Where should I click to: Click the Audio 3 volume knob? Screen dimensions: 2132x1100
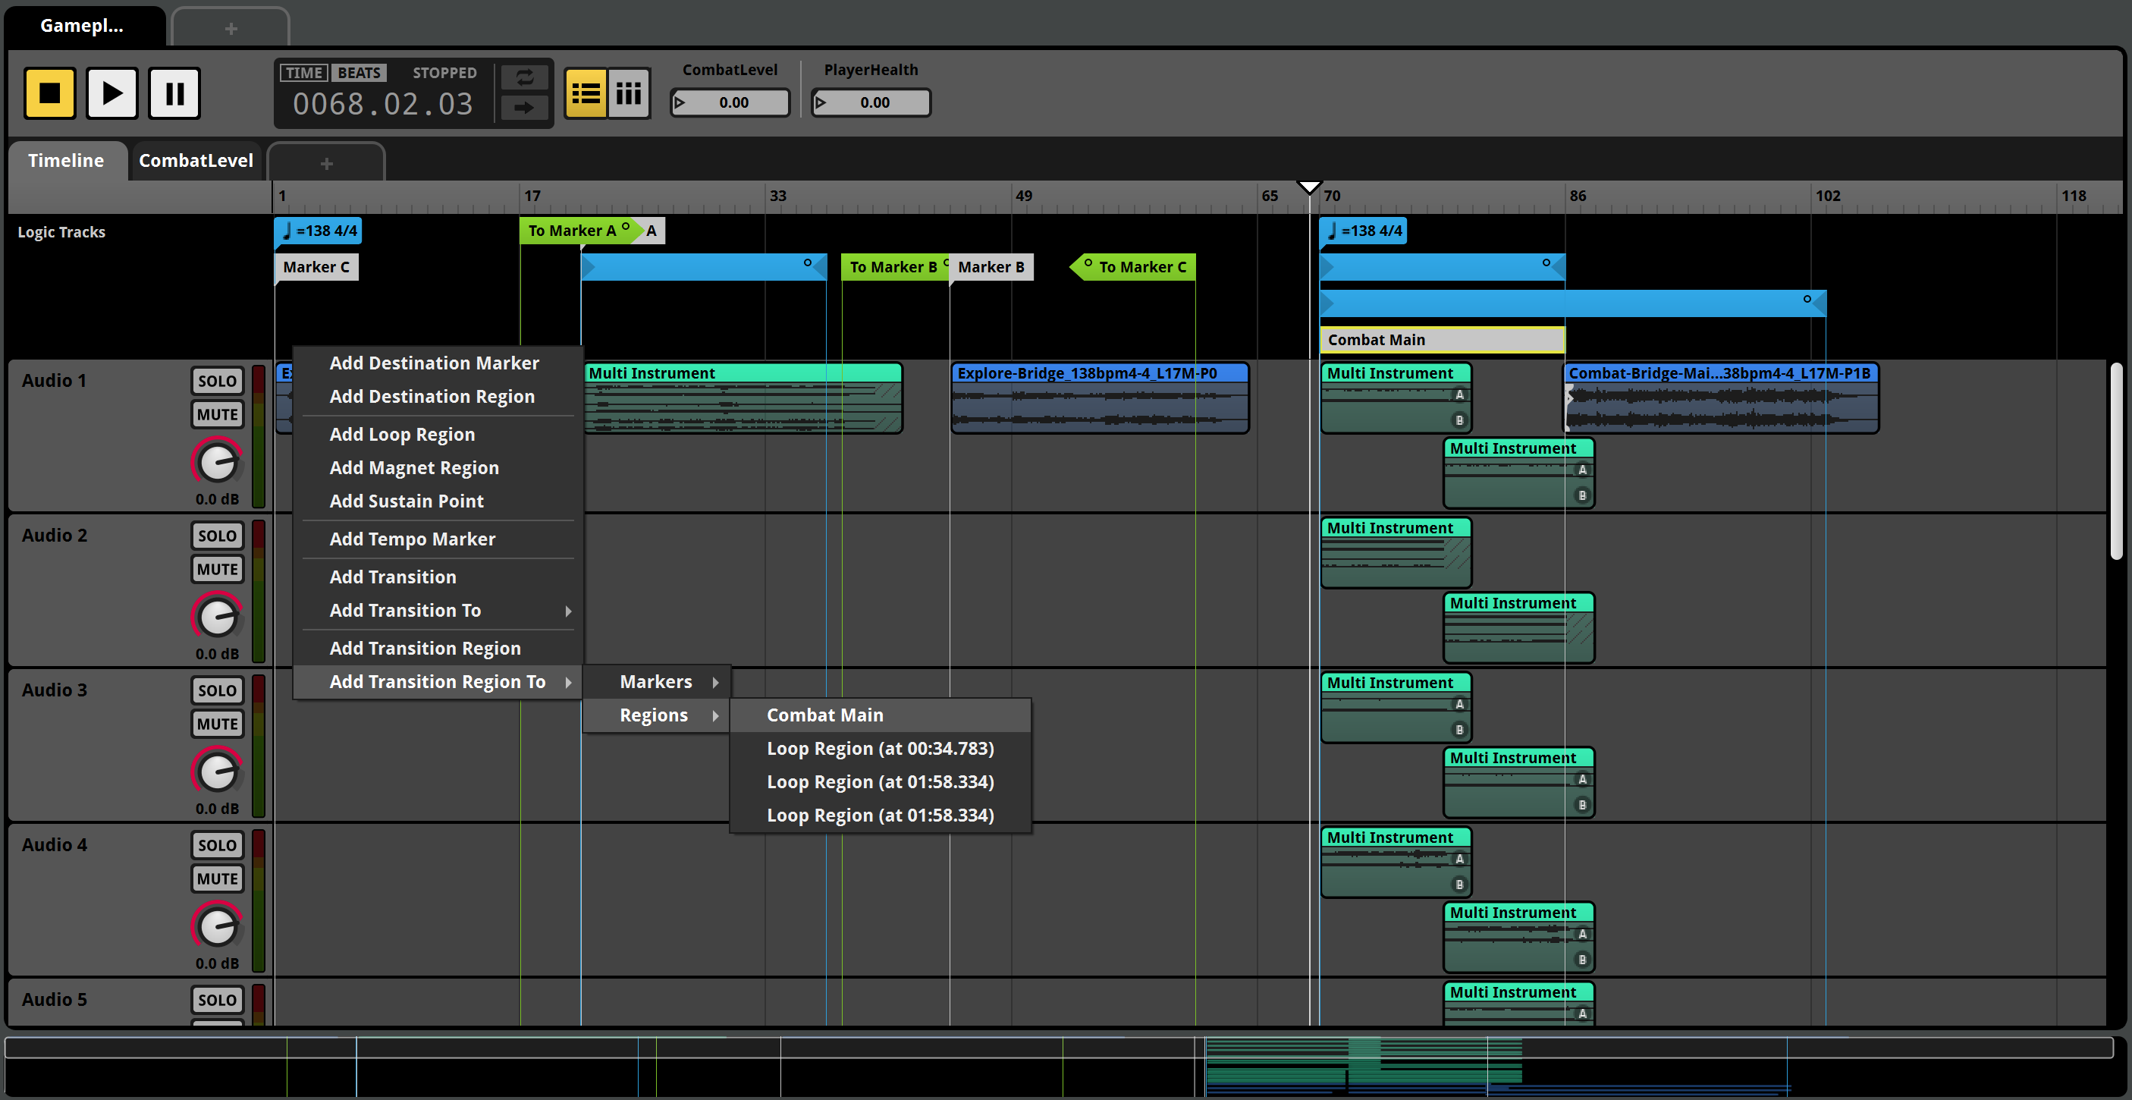(x=218, y=772)
